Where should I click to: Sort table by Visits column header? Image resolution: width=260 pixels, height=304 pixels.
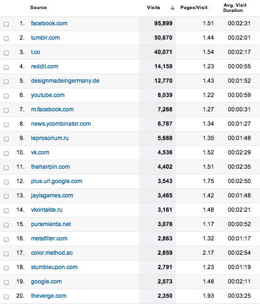tap(153, 8)
